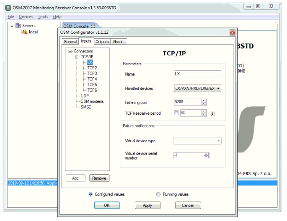The height and width of the screenshot is (221, 287).
Task: Open the Virtual device type dropdown
Action: [x=218, y=141]
